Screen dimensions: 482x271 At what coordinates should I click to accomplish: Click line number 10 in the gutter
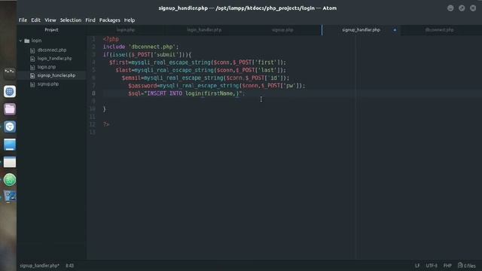(x=92, y=108)
